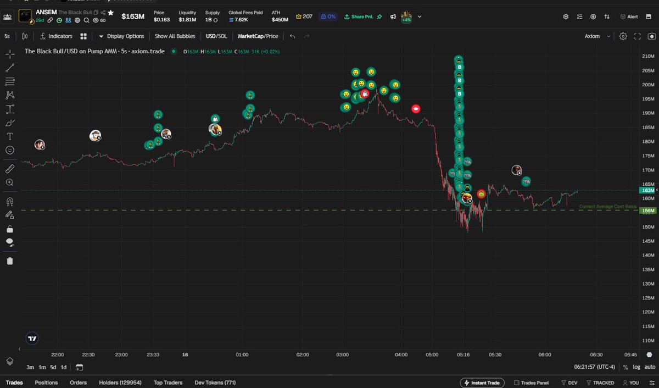The image size is (659, 388).
Task: Filter trades by YOU
Action: coord(631,383)
